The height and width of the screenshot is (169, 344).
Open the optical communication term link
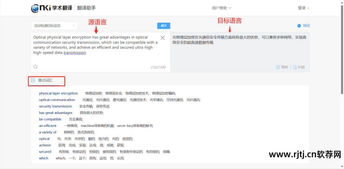(57, 100)
